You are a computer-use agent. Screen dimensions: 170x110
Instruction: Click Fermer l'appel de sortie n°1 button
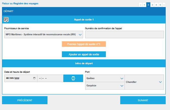pos(84,44)
